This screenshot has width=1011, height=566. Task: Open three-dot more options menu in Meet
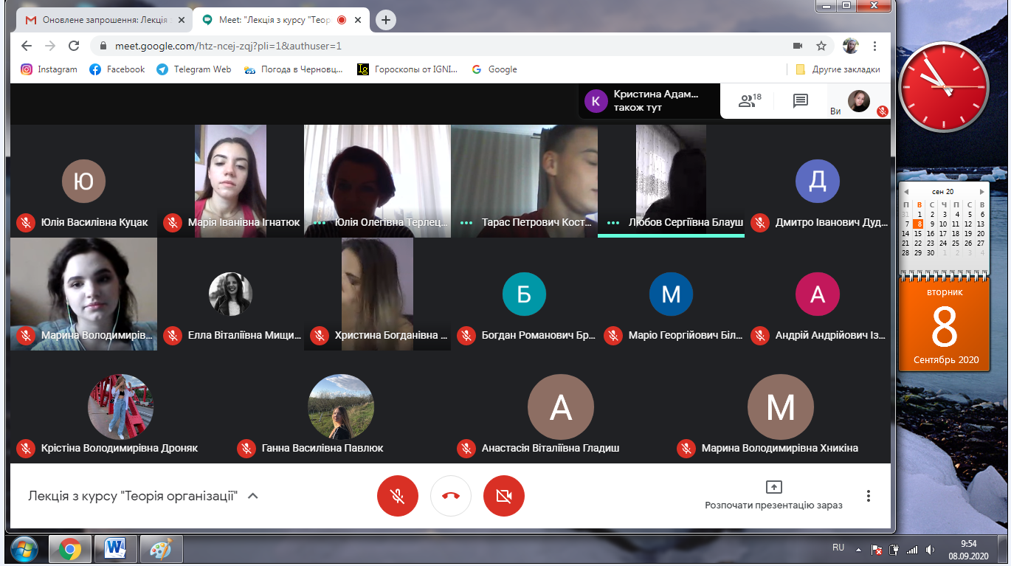coord(869,496)
